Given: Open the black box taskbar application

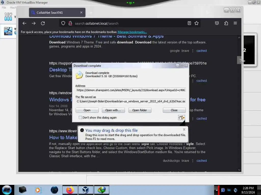Looking at the screenshot, I should [x=22, y=190].
